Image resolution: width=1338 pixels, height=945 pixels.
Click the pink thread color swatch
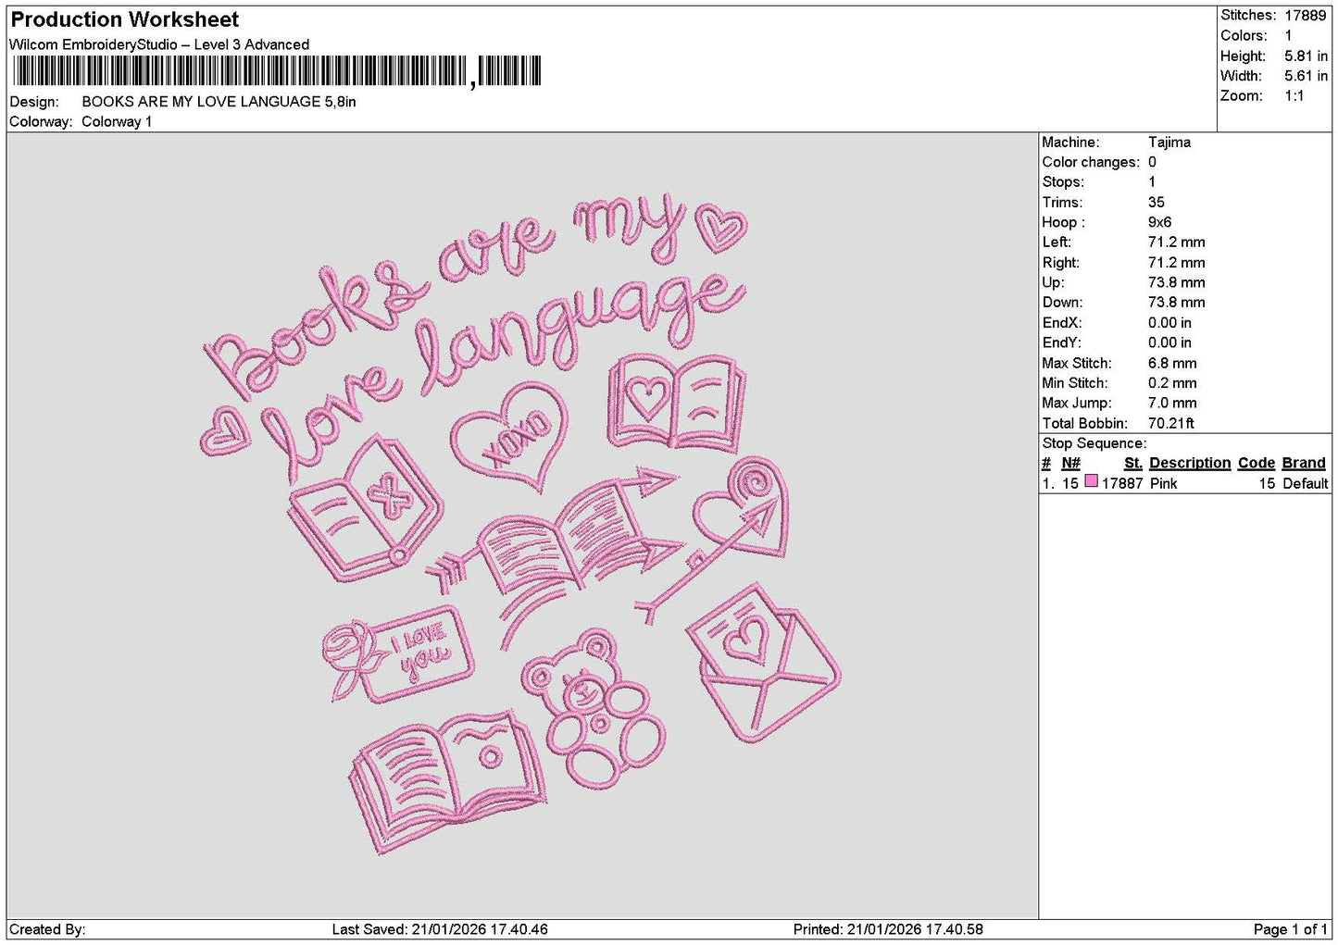pos(1091,482)
